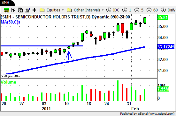176x116 pixels.
Task: Click the 03 date axis label
Action: pyautogui.click(x=44, y=104)
